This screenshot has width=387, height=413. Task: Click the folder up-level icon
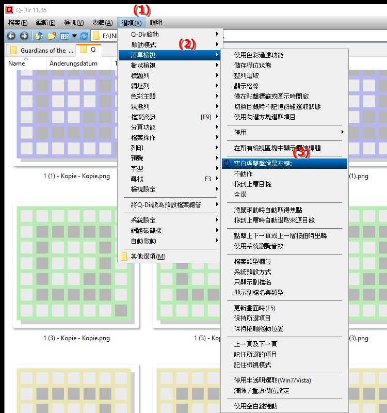[40, 36]
